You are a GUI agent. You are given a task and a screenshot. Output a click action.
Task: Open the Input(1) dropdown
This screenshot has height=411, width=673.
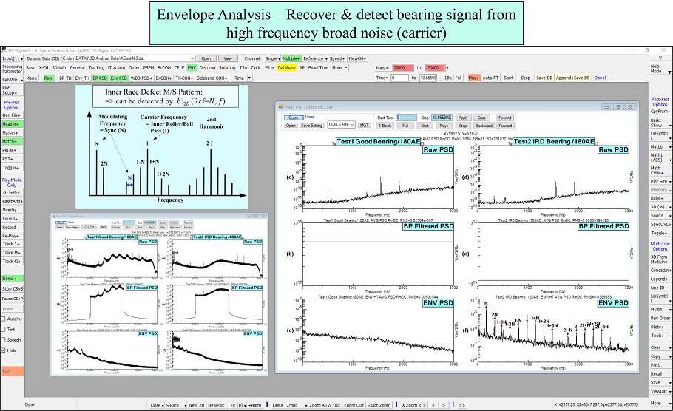pyautogui.click(x=11, y=58)
